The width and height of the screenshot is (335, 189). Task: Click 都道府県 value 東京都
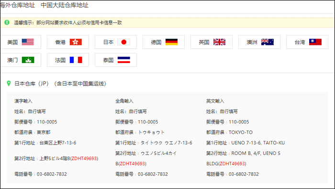pyautogui.click(x=44, y=132)
